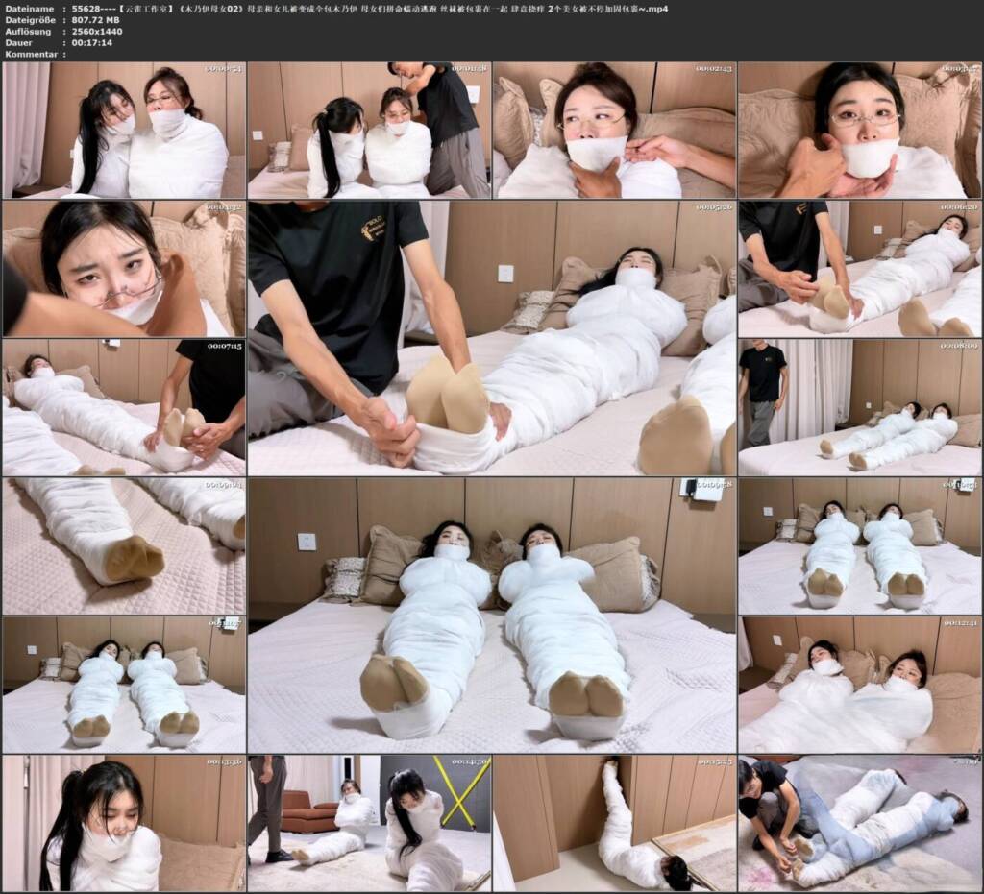
Task: Pick the thumbnail timestamped 00:07:15
Action: coord(124,407)
